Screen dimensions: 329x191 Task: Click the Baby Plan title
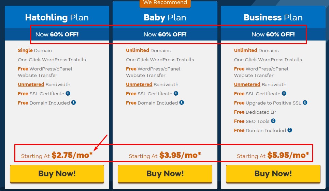[165, 17]
